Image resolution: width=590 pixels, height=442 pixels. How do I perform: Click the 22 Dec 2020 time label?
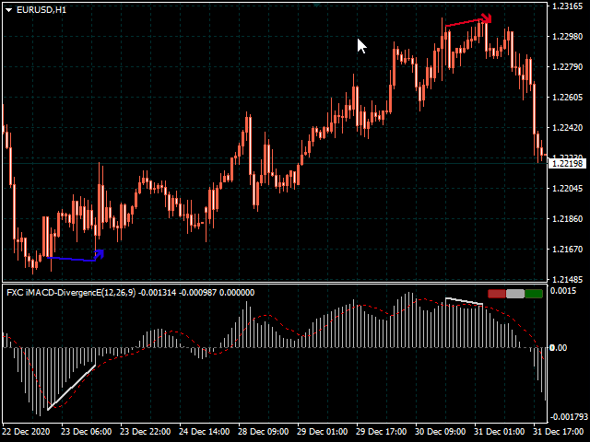click(27, 432)
